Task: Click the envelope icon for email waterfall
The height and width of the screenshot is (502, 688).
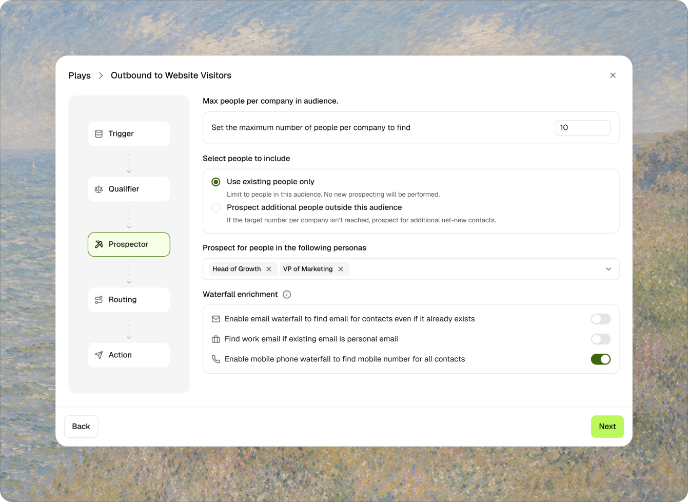Action: point(216,319)
